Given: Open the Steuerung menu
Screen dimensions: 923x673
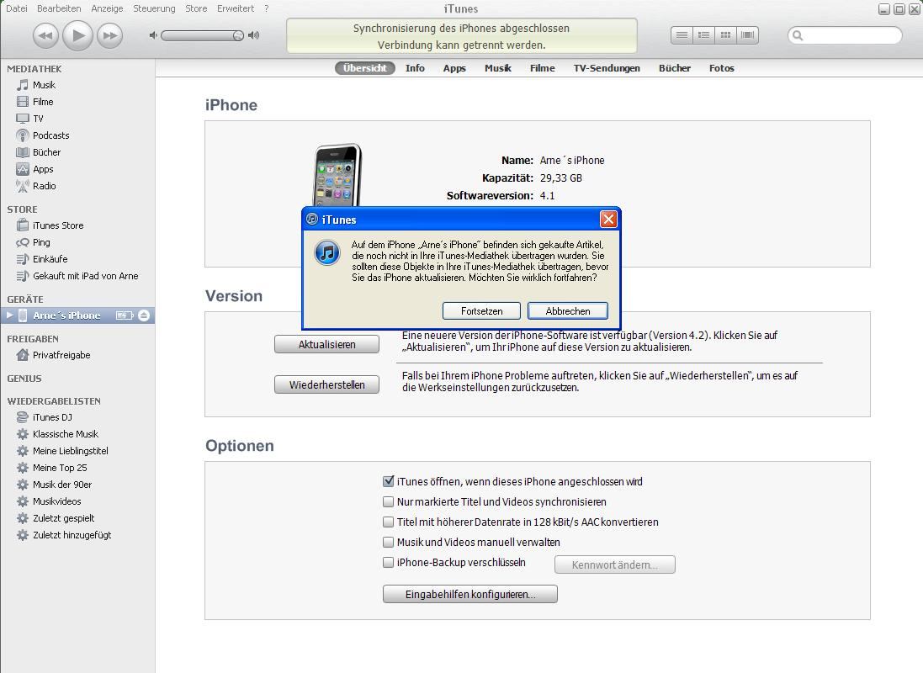Looking at the screenshot, I should click(154, 8).
